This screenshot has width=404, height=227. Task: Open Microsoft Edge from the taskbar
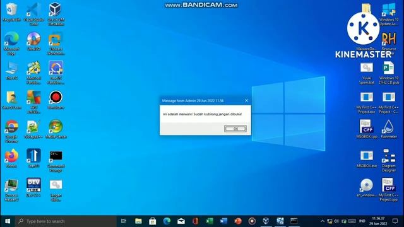point(167,221)
